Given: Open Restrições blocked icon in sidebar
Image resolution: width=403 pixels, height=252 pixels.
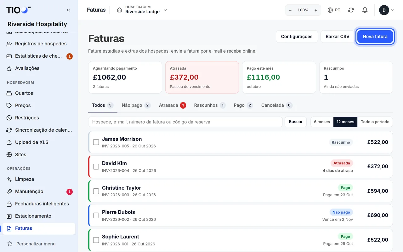Looking at the screenshot, I should 9,118.
